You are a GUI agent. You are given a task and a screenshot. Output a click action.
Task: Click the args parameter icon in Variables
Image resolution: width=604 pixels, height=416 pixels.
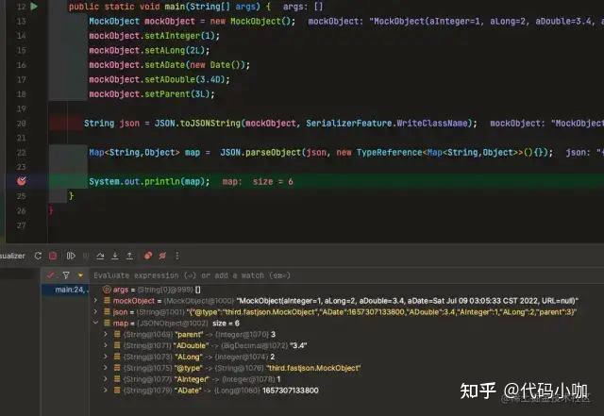click(x=107, y=290)
